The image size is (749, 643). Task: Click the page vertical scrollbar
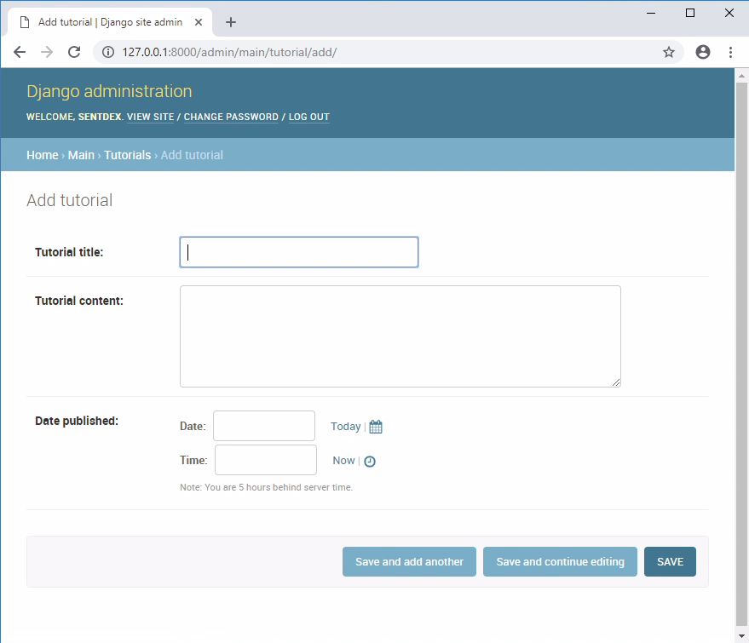click(x=741, y=341)
